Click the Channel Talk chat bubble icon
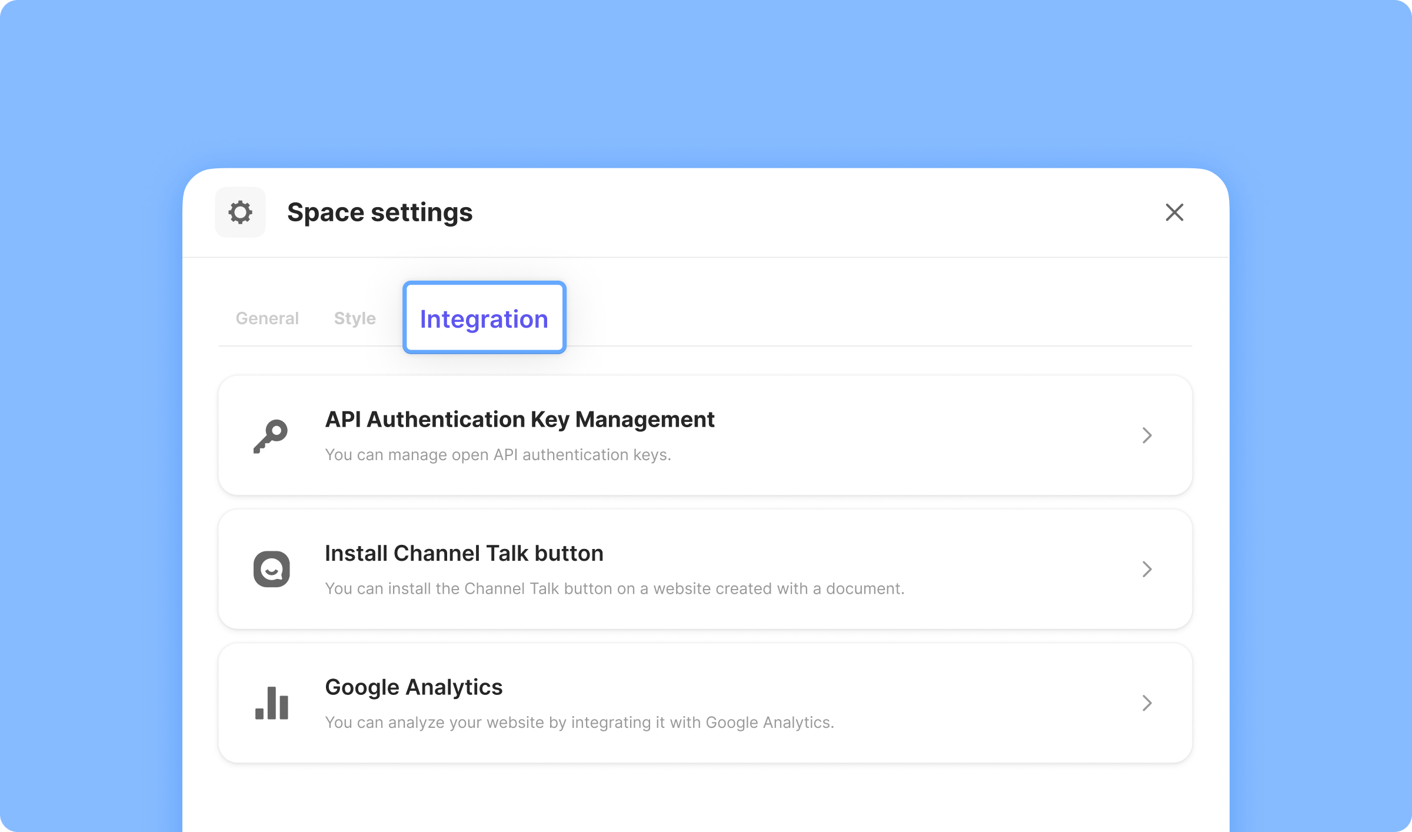The width and height of the screenshot is (1412, 832). [271, 569]
